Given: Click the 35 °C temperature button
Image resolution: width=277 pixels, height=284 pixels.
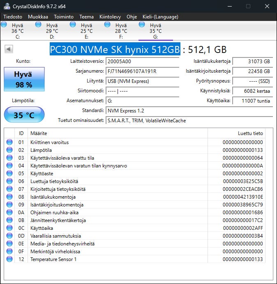Looking at the screenshot, I should click(x=24, y=115).
